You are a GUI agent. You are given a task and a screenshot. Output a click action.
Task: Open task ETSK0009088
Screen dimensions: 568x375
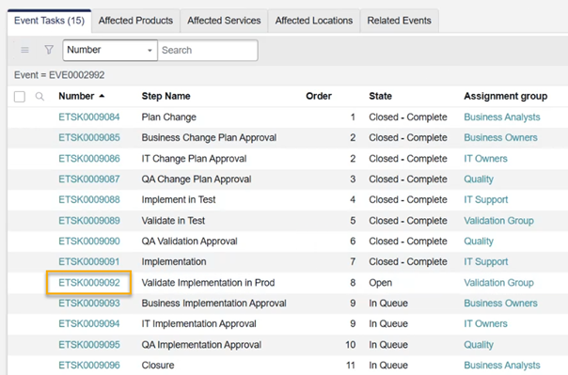89,199
